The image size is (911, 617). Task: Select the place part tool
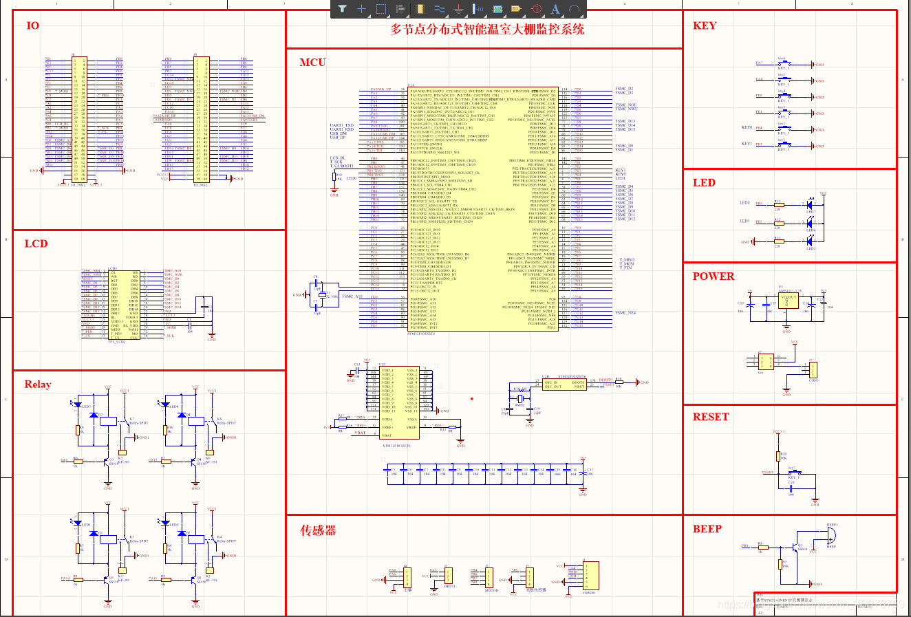pyautogui.click(x=420, y=9)
